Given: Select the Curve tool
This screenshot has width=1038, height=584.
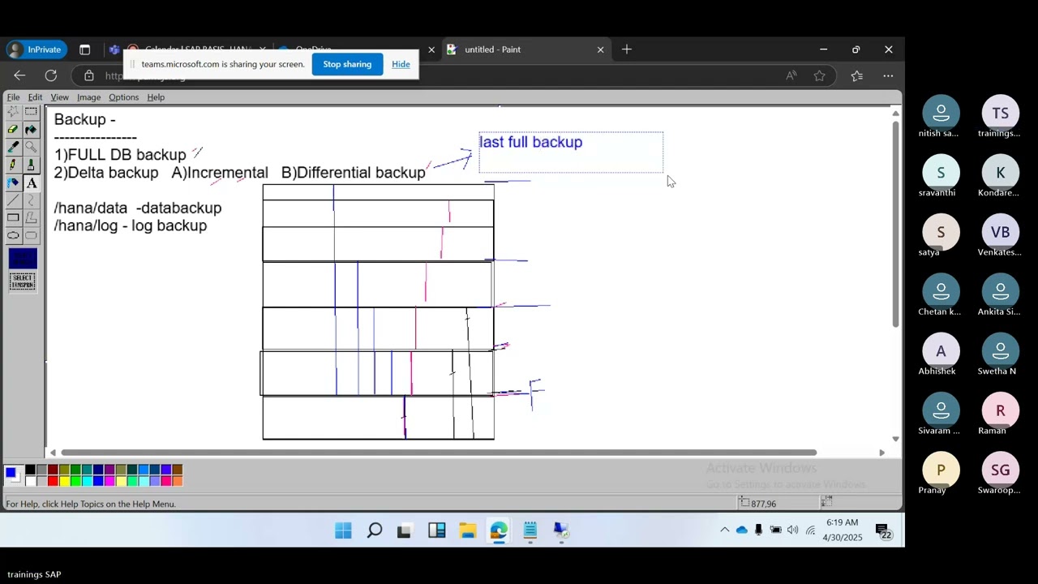Looking at the screenshot, I should 31,200.
